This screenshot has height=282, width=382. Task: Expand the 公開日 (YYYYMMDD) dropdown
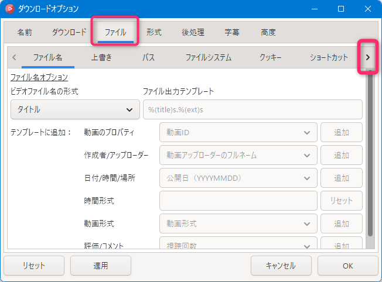(238, 178)
